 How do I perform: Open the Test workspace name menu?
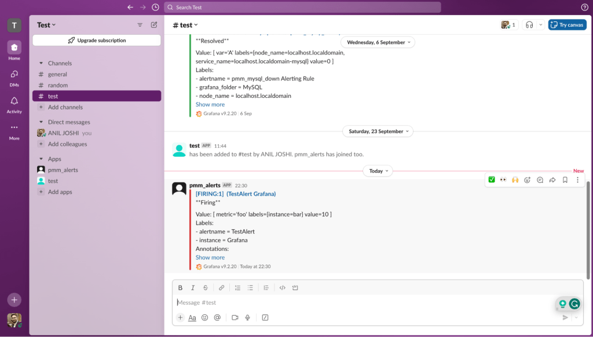coord(46,25)
